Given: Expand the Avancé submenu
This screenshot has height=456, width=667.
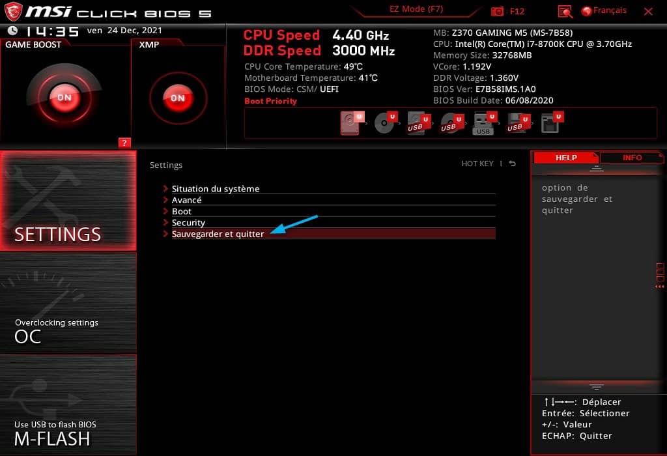Looking at the screenshot, I should click(329, 200).
